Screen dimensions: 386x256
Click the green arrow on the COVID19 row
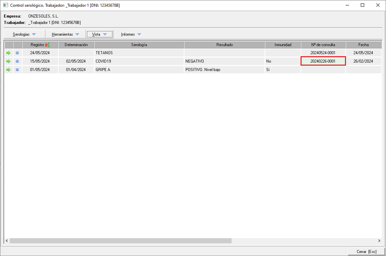(x=8, y=61)
